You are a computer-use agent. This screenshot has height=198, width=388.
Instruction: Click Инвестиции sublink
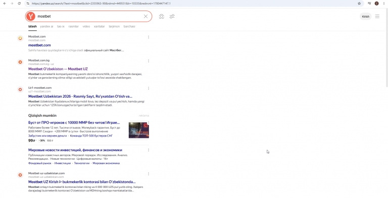62,163
